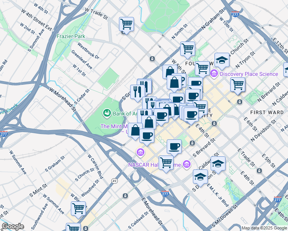Screen dimensions: 288x231
Task: Click the W 4th Street Ext label
Action: 36,20
